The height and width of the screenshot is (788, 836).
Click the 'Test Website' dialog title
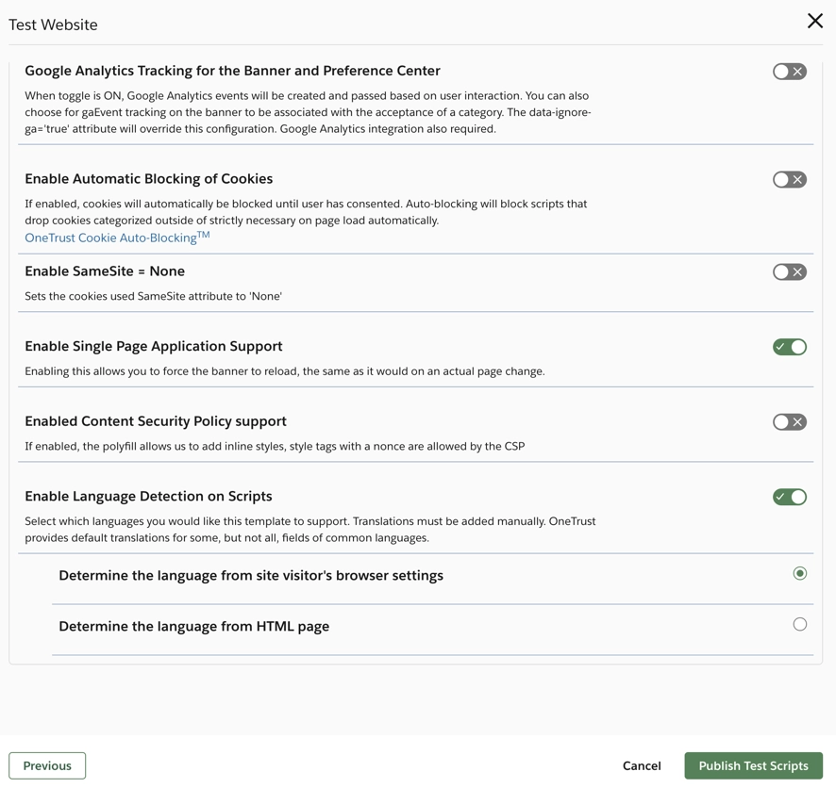tap(54, 25)
